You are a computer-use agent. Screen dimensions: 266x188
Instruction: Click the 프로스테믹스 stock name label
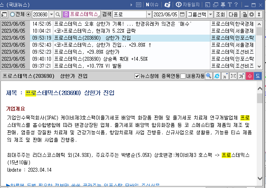(x=84, y=14)
